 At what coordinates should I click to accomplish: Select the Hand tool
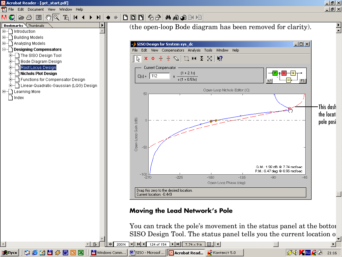tap(48, 17)
